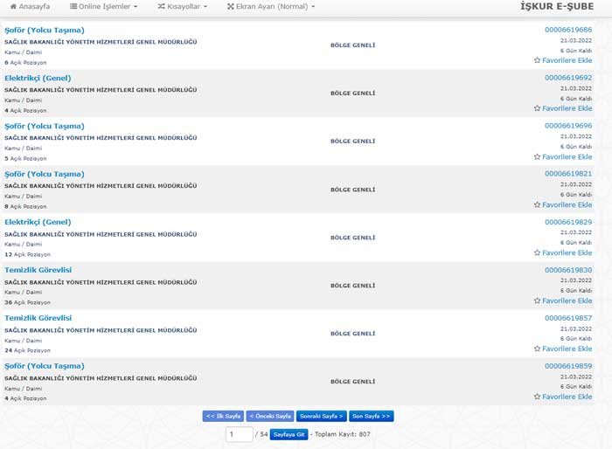Click the favorite star for listing 00006619692

coord(537,109)
